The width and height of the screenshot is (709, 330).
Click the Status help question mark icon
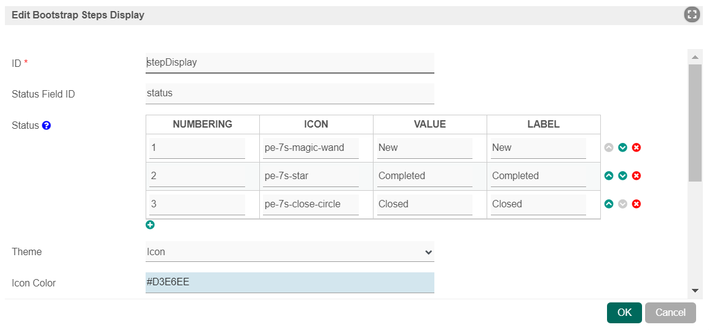47,126
